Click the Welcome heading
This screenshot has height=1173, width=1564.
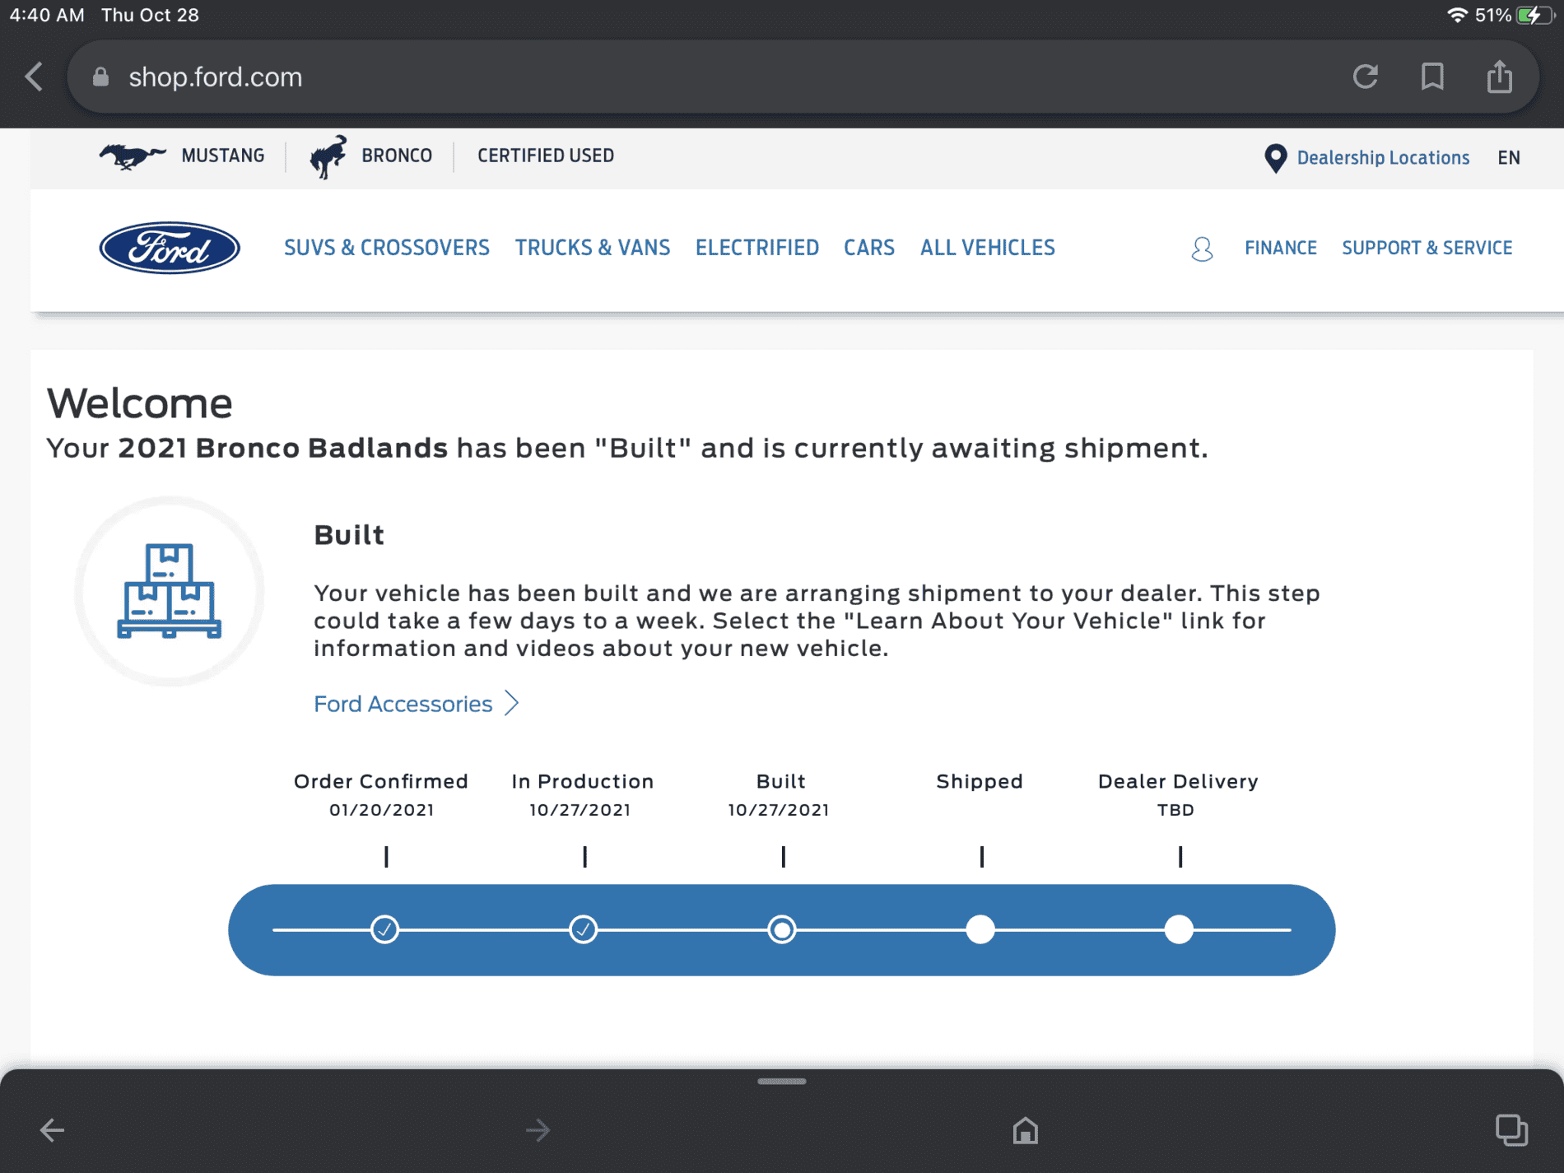tap(140, 403)
